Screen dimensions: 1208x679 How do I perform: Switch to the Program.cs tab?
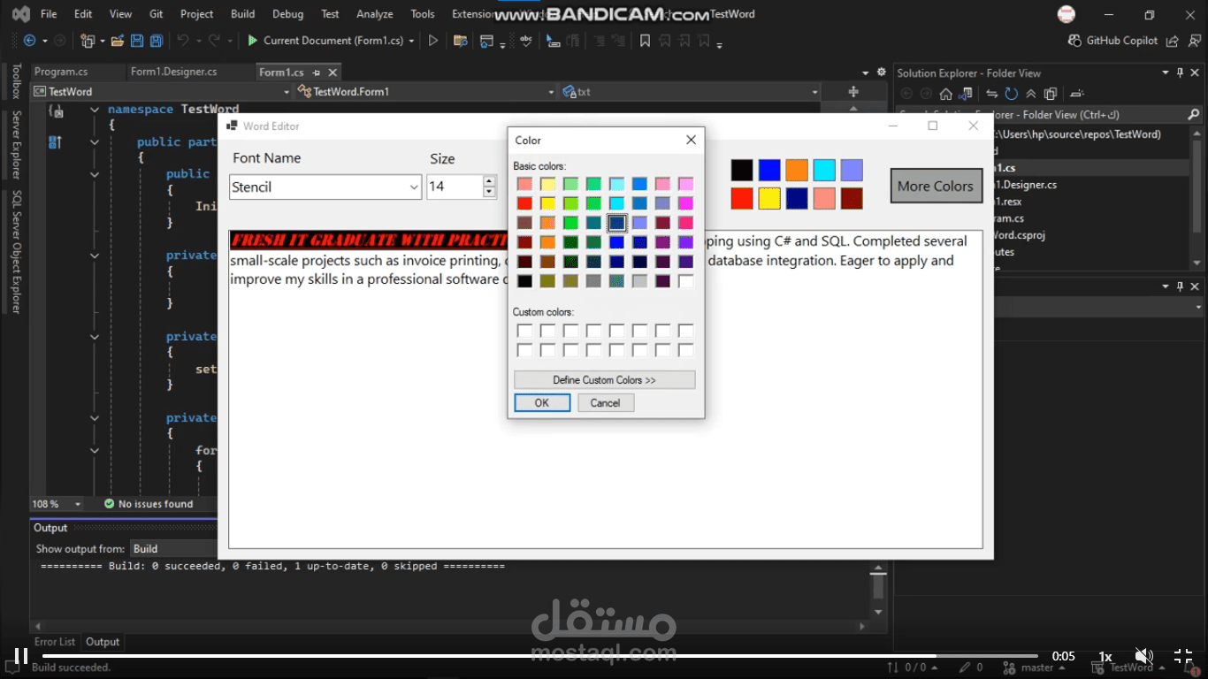point(61,72)
